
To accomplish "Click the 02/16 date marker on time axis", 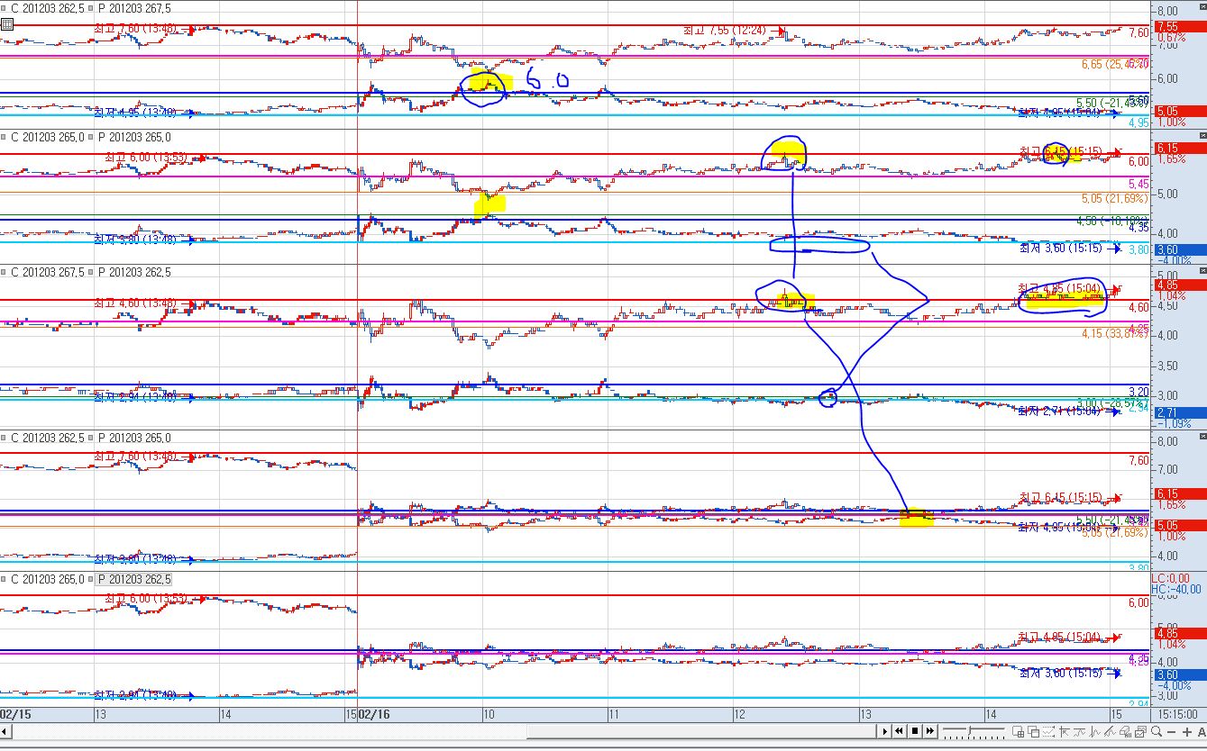I will coord(374,713).
